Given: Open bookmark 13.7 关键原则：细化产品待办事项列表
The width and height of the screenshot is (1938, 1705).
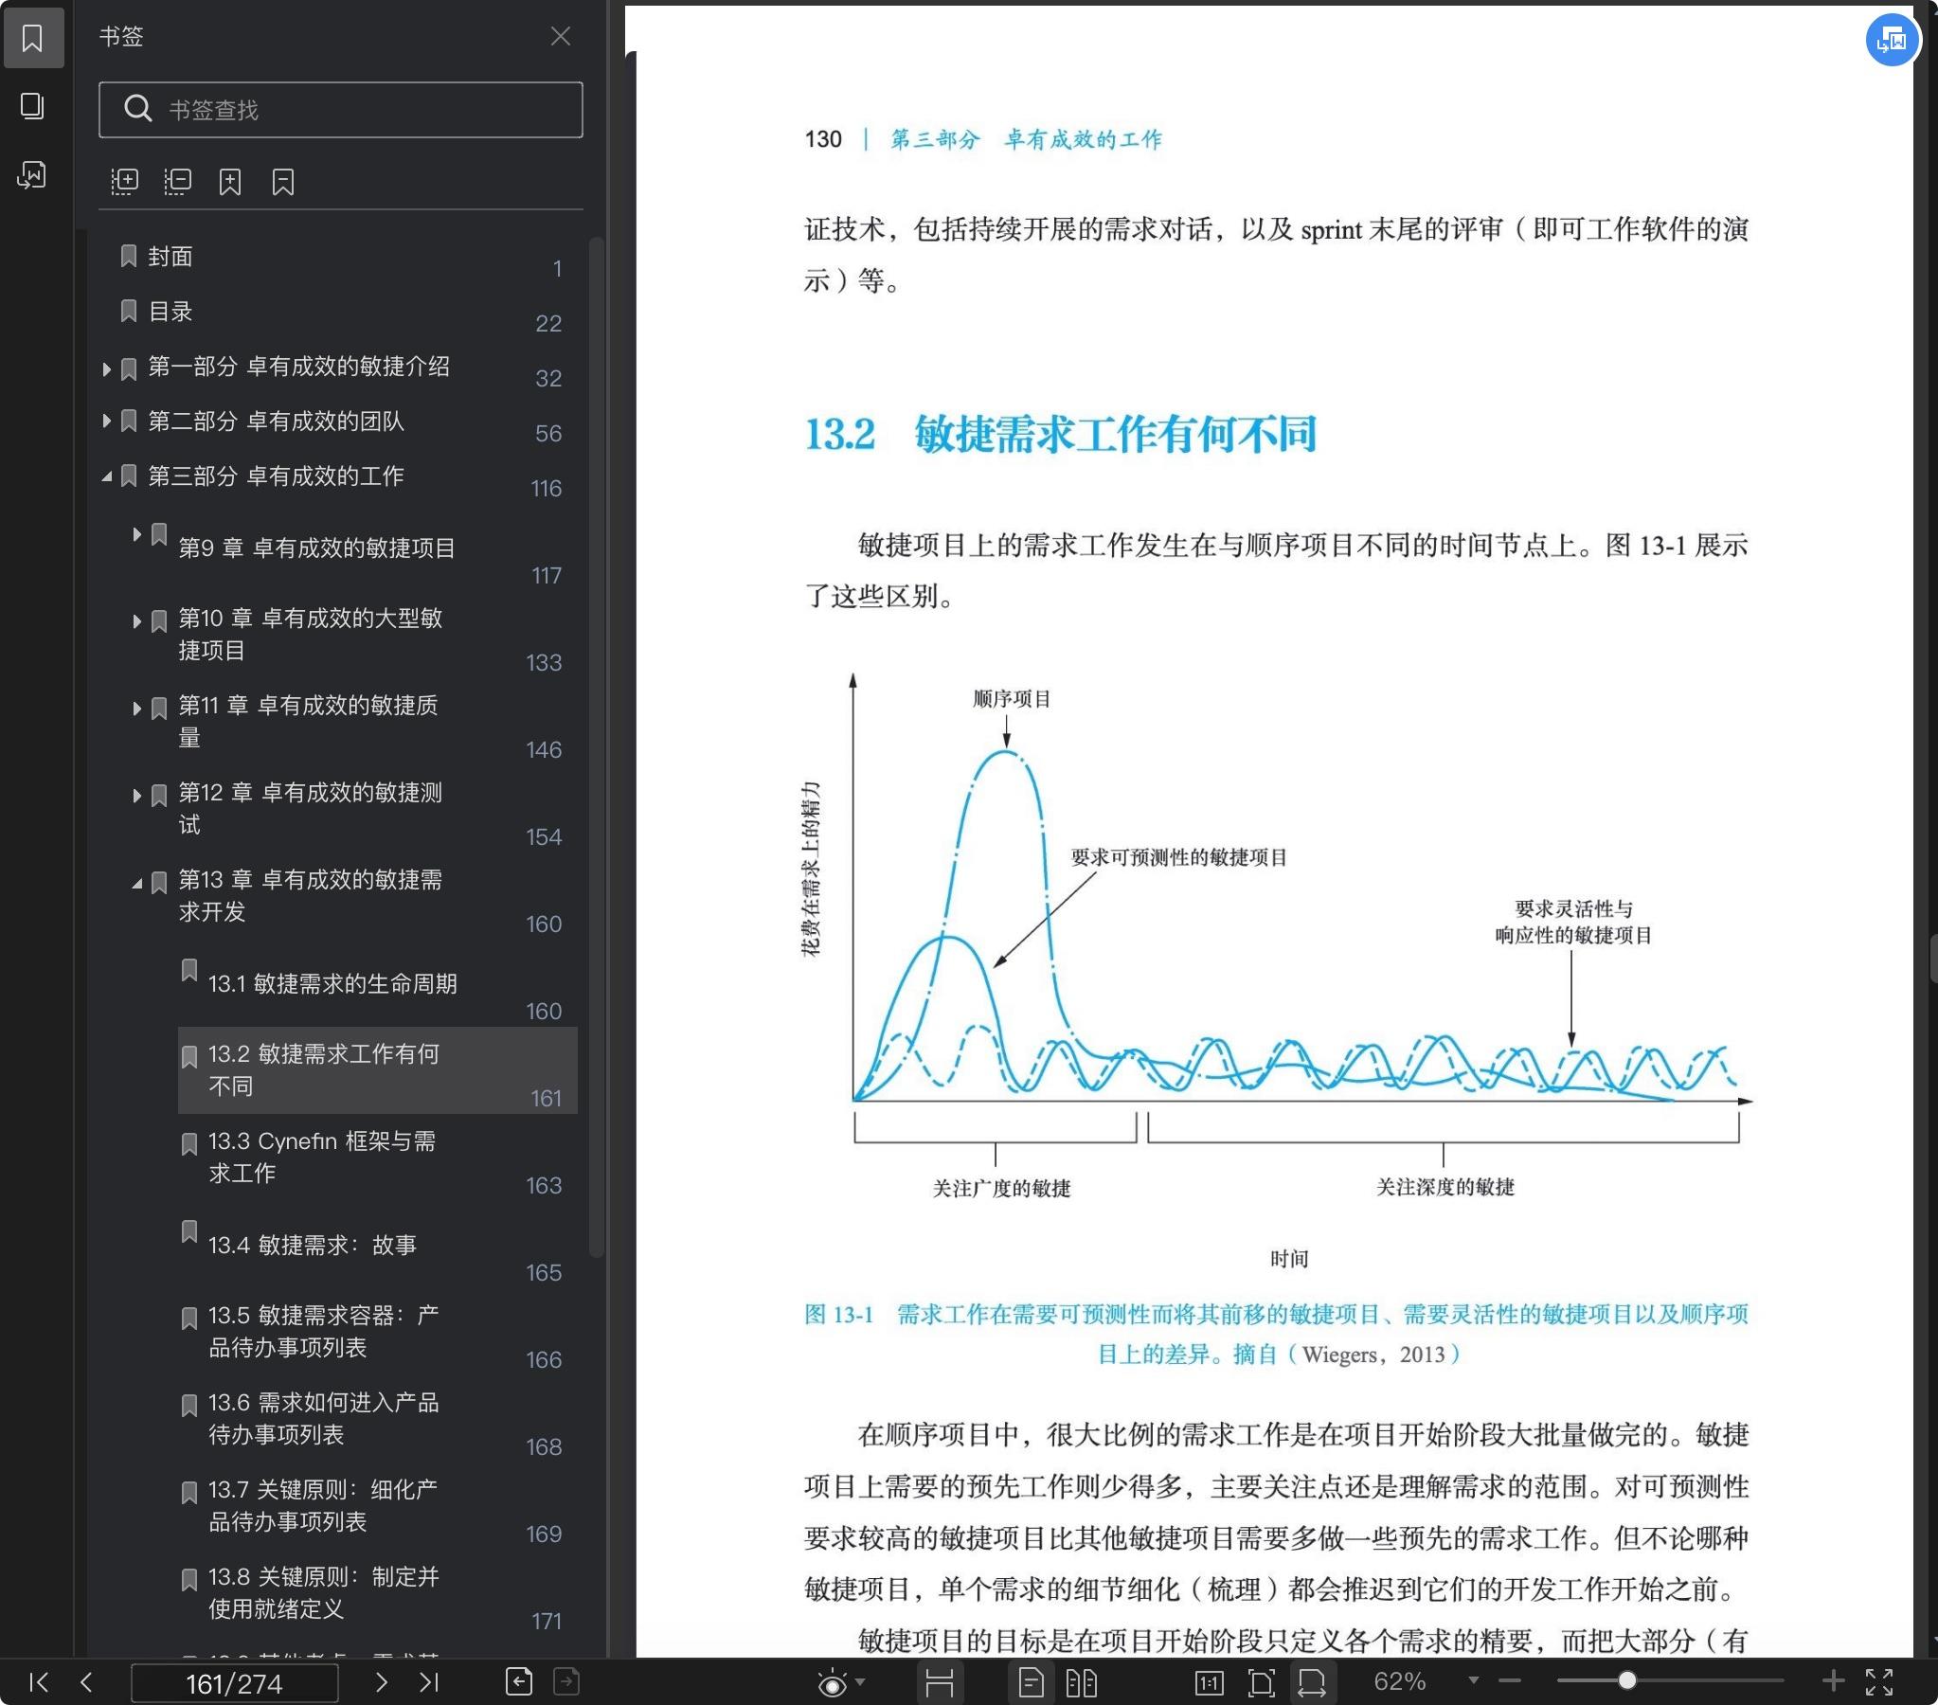Looking at the screenshot, I should 323,1507.
